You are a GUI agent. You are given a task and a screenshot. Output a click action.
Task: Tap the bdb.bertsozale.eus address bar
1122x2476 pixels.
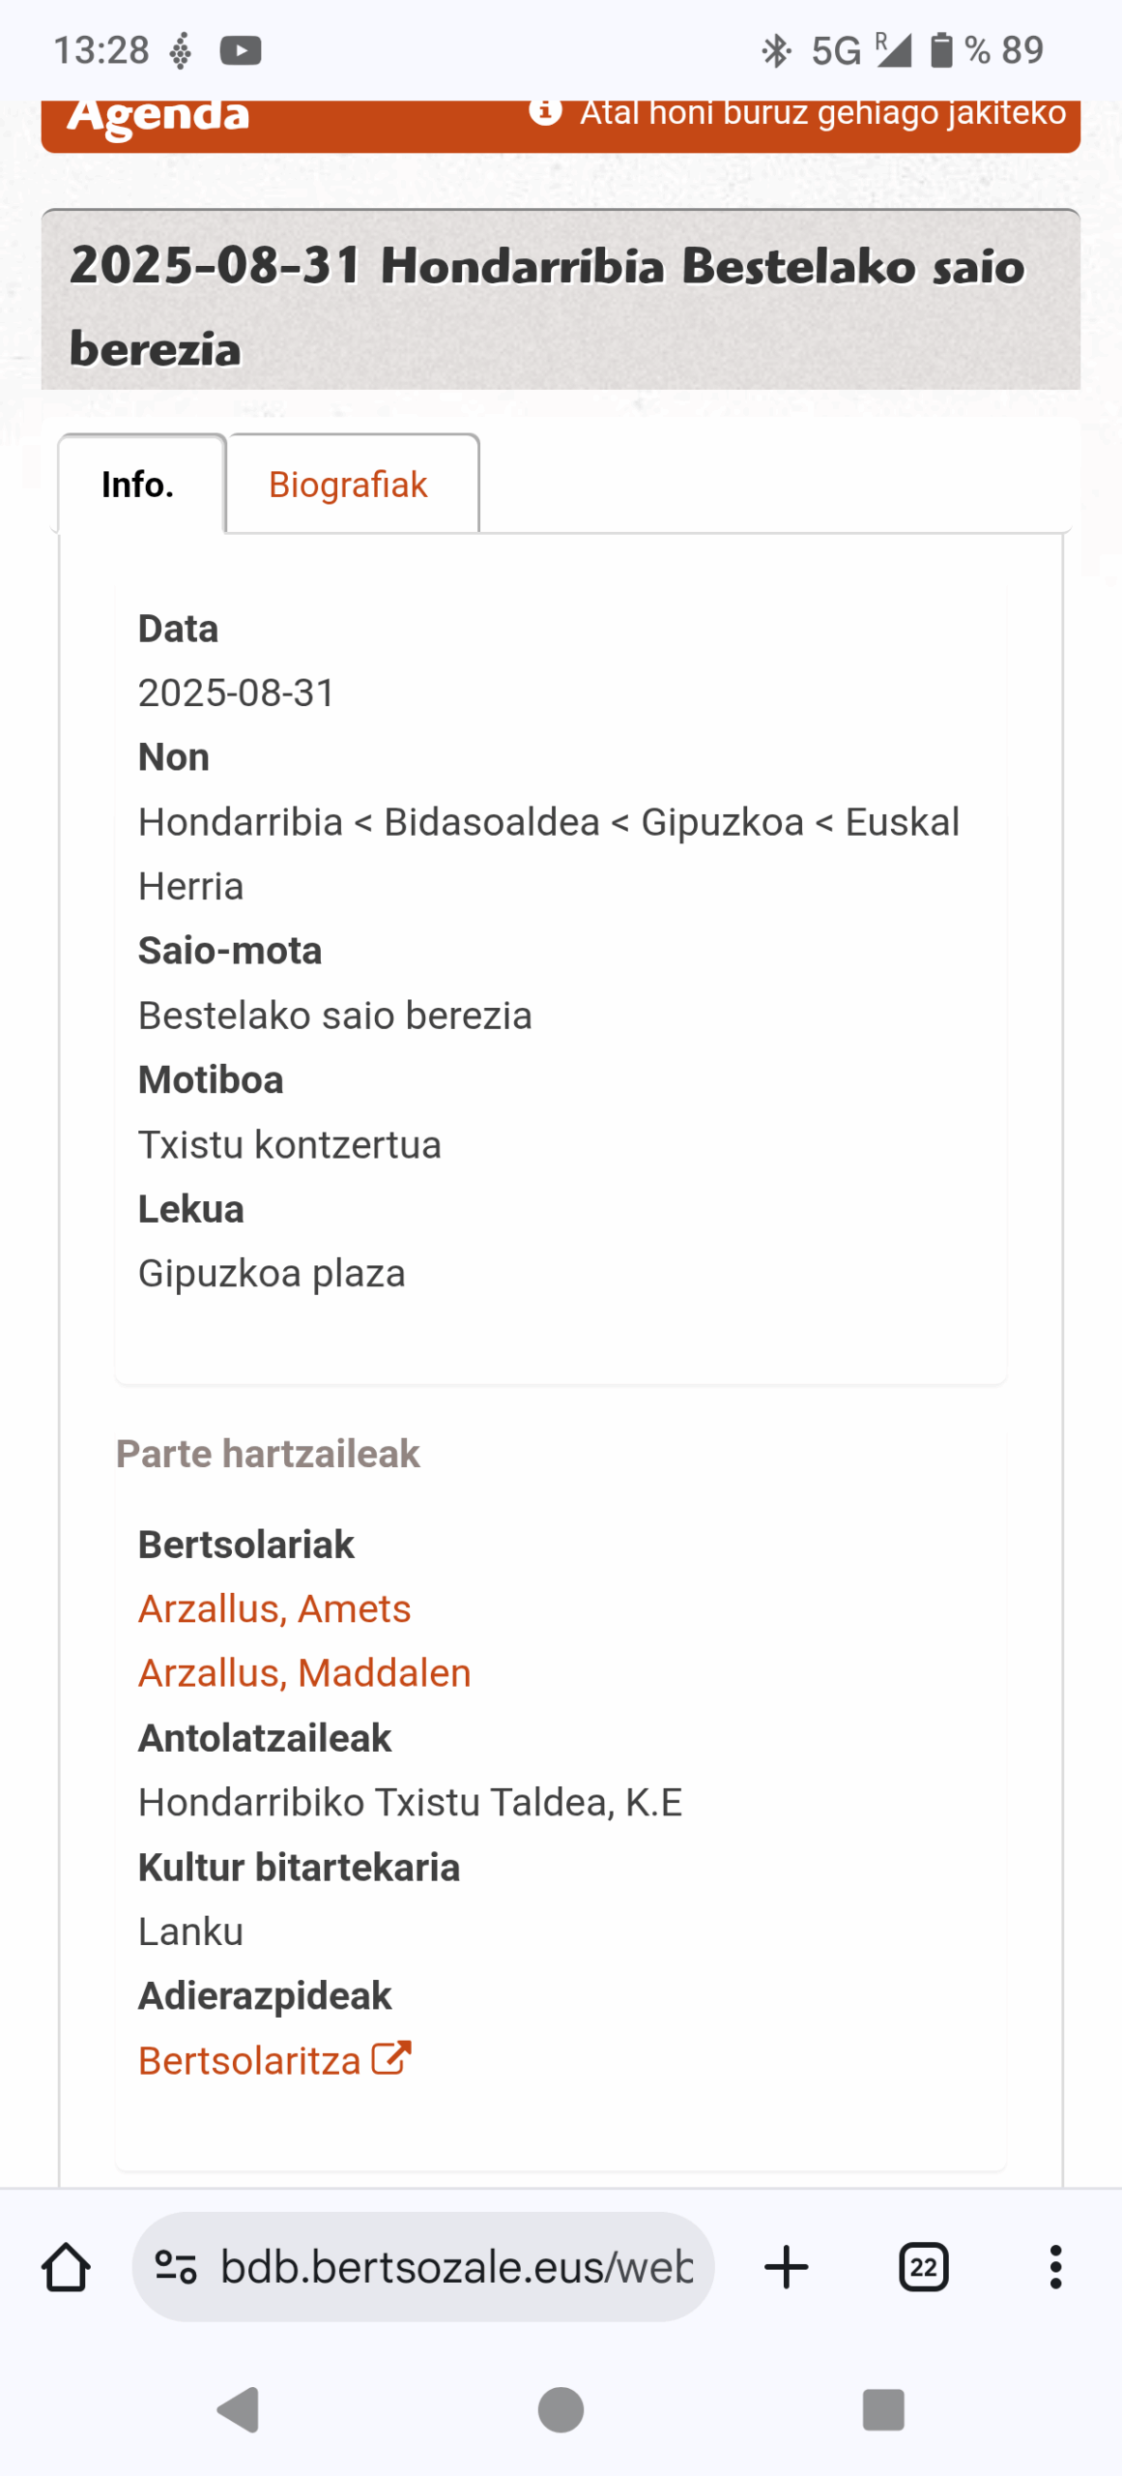455,2267
